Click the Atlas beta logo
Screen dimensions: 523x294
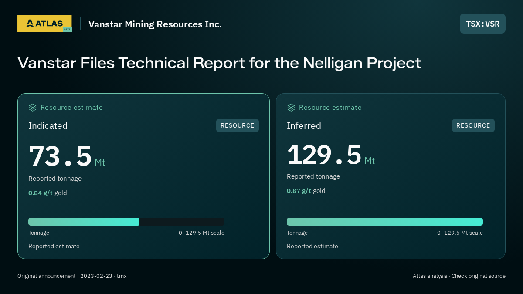tap(44, 24)
